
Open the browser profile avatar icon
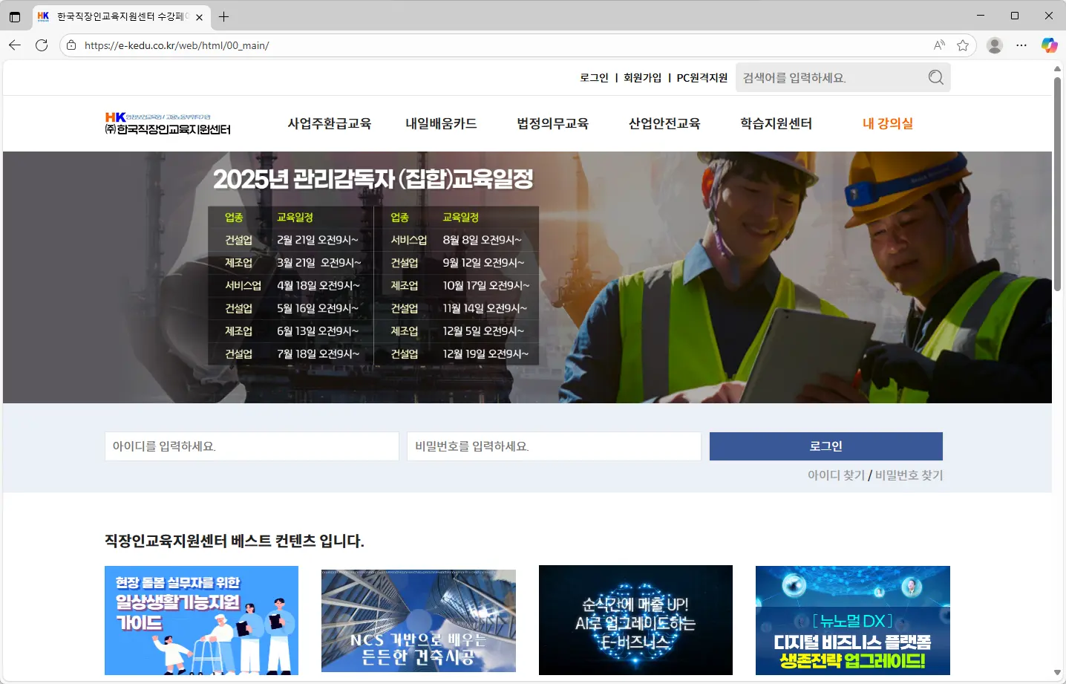pyautogui.click(x=995, y=45)
